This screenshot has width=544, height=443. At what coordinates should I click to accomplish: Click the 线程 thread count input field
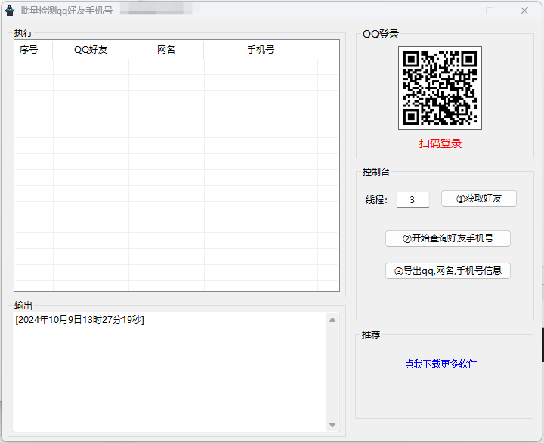coord(413,199)
